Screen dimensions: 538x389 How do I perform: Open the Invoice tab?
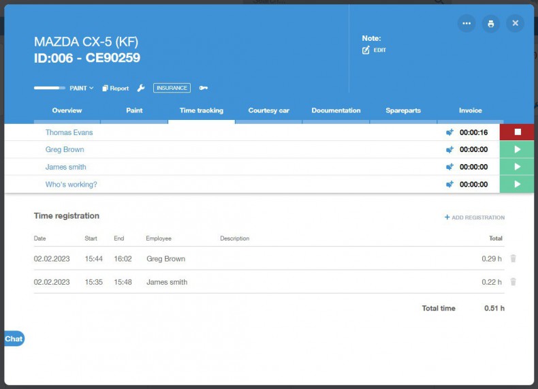[470, 110]
